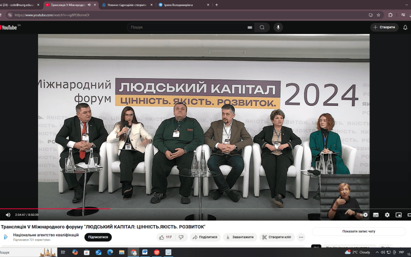Image resolution: width=411 pixels, height=257 pixels.
Task: Close the Новини підрозділів tab
Action: tap(151, 5)
